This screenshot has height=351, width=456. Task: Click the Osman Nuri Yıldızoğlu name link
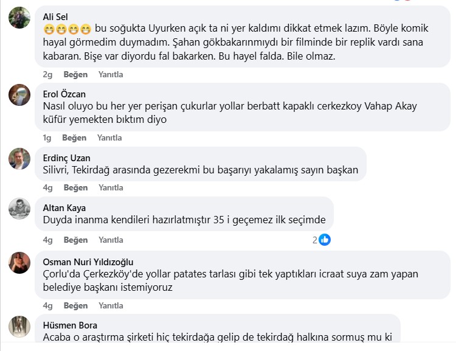click(88, 262)
